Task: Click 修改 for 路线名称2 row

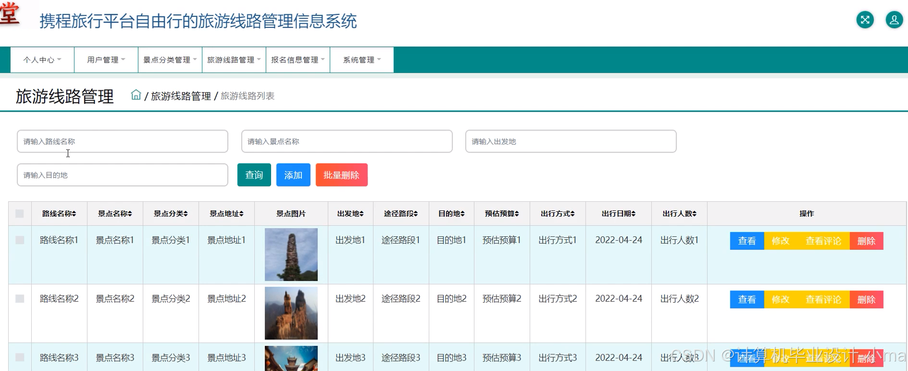Action: tap(780, 300)
